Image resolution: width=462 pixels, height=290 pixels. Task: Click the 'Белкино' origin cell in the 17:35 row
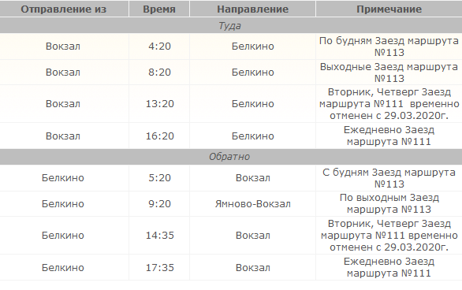[63, 268]
